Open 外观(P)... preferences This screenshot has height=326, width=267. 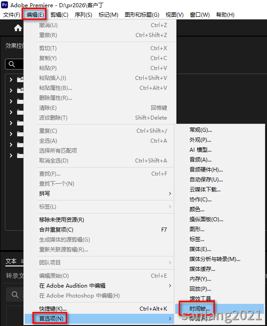220,140
